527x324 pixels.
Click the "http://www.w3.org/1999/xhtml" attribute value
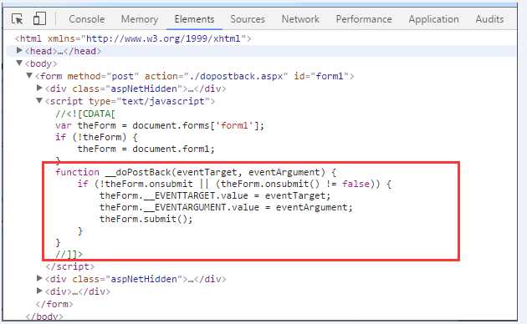[x=164, y=38]
